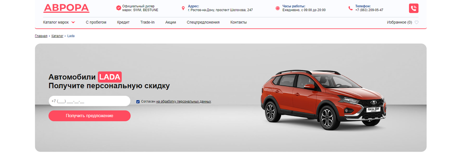The height and width of the screenshot is (161, 467).
Task: Go to Главная in breadcrumbs
Action: click(41, 36)
